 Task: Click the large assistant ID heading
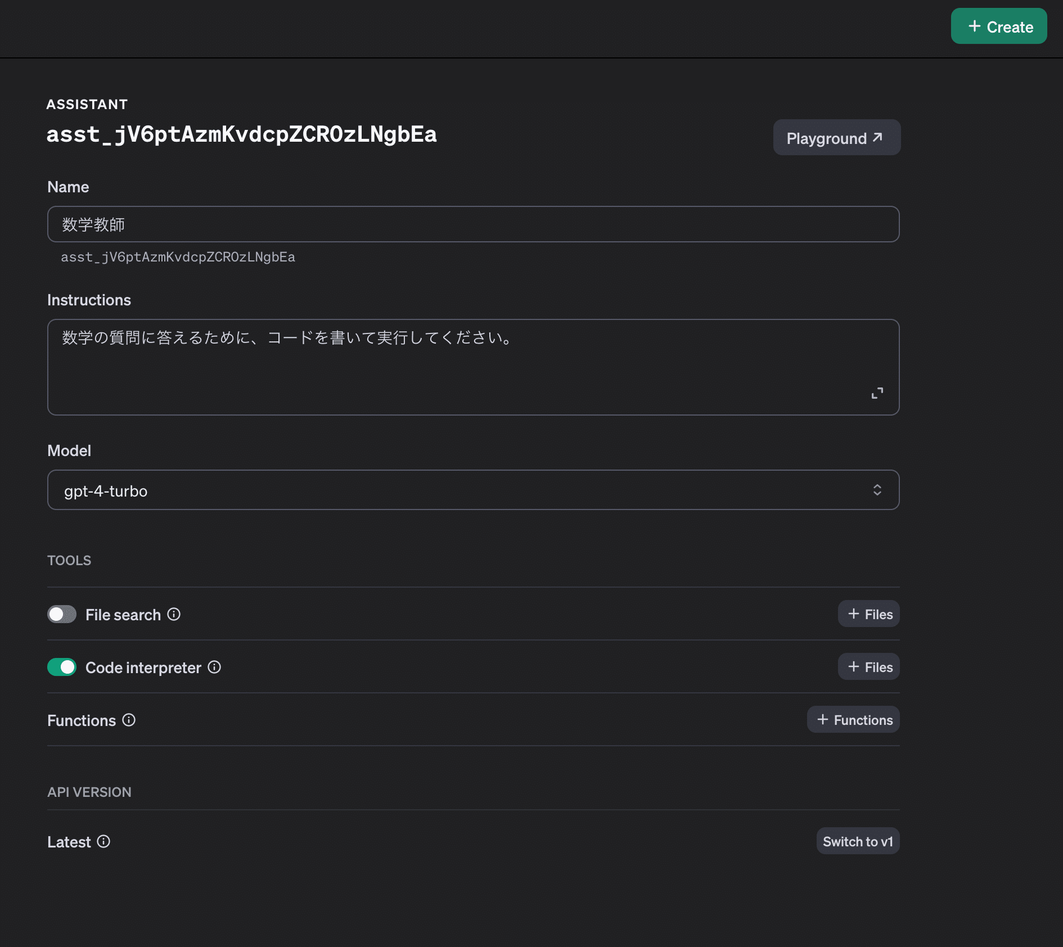click(241, 135)
